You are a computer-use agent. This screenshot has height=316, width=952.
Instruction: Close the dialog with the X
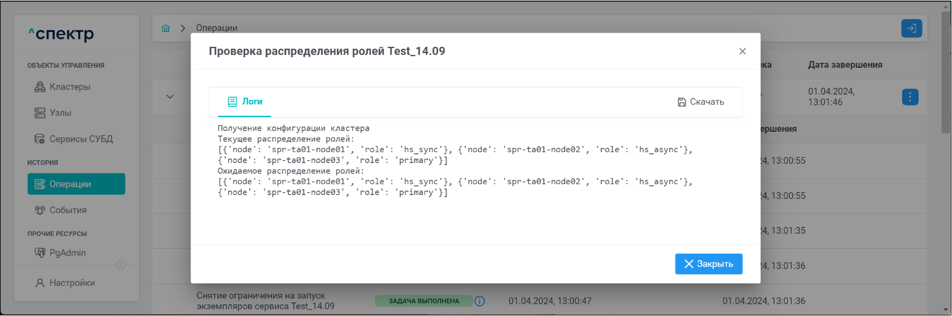click(x=742, y=52)
